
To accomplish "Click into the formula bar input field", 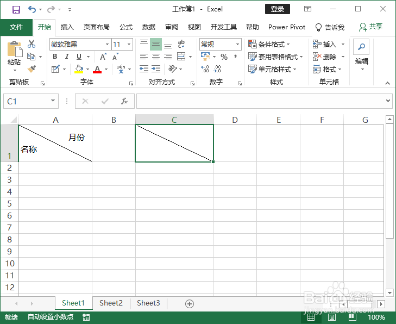I will (260, 101).
